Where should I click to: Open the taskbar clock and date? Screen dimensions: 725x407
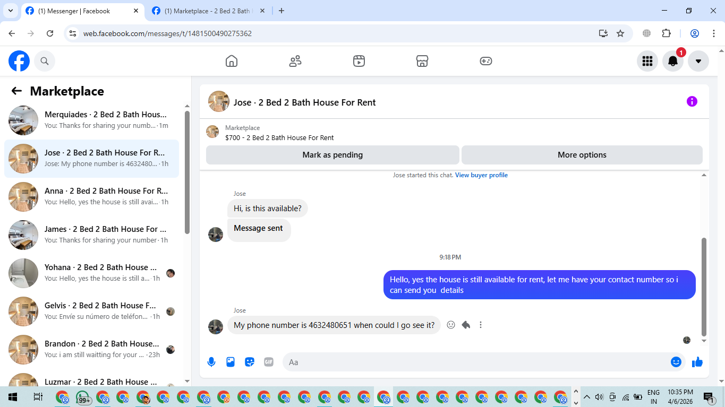pyautogui.click(x=680, y=397)
